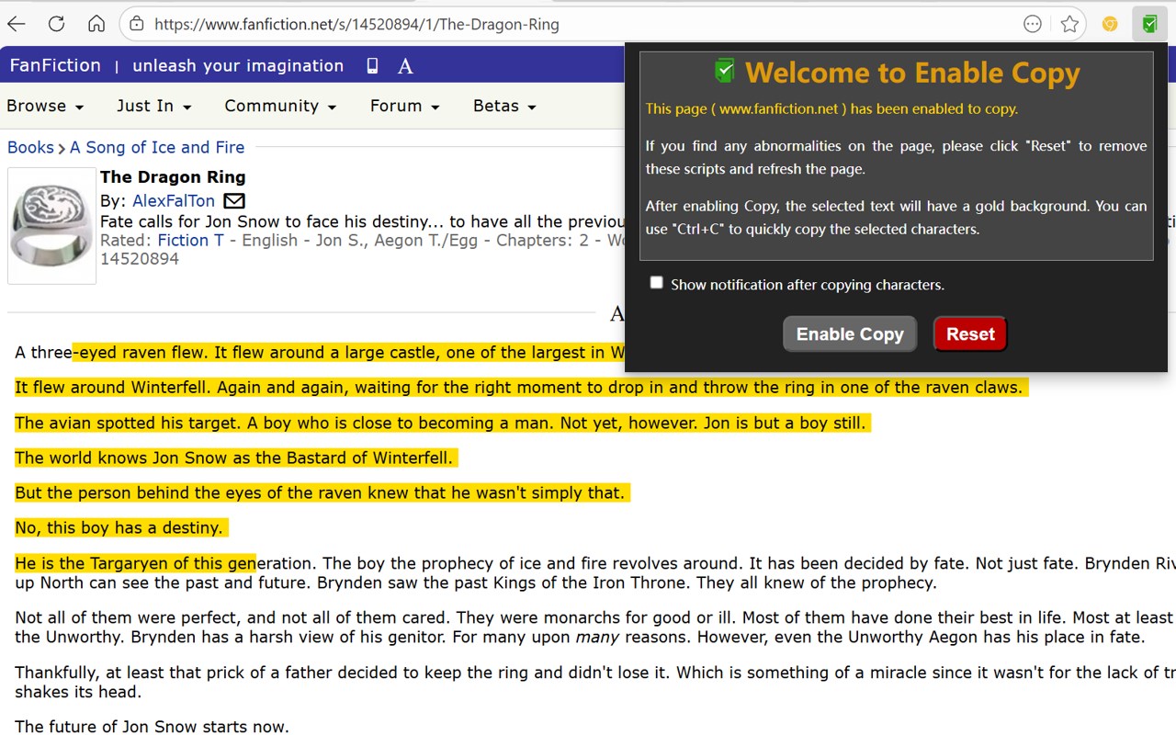Click 'This page has been enabled to copy' notice

click(831, 108)
